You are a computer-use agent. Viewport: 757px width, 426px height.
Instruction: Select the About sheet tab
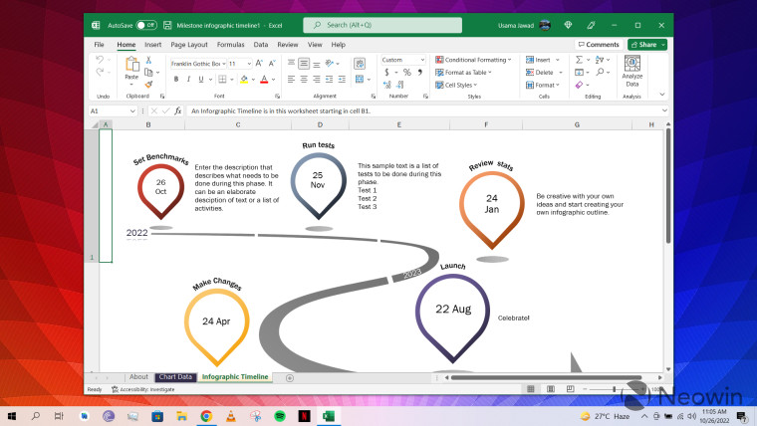[138, 377]
